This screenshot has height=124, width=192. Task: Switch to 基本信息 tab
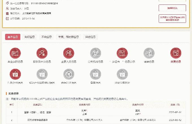coord(13,37)
